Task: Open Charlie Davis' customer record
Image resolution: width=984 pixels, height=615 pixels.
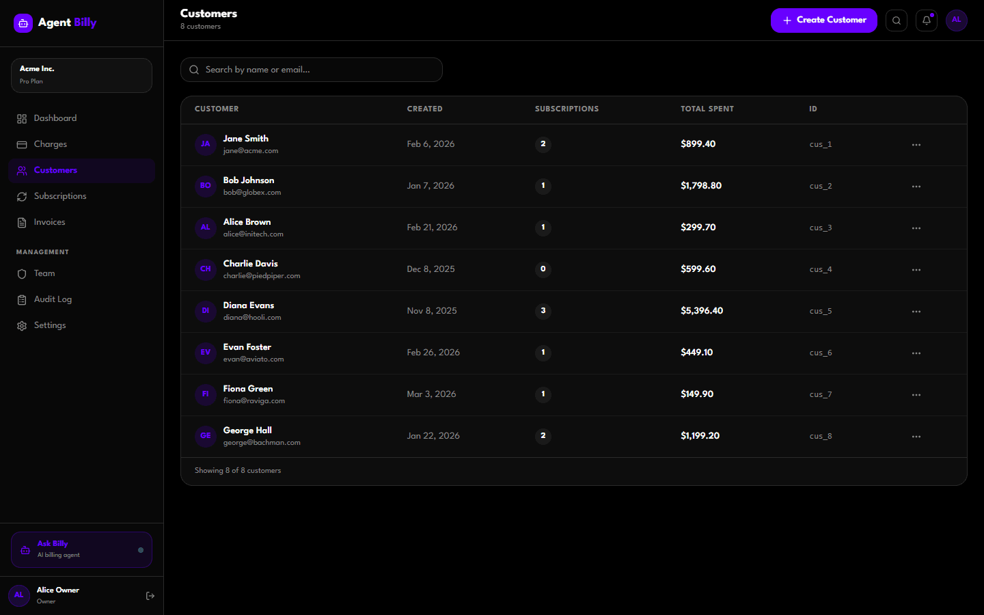Action: (x=250, y=264)
